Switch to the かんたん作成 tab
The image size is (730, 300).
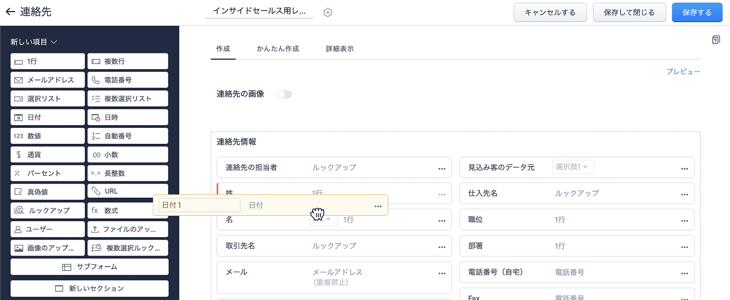coord(278,49)
